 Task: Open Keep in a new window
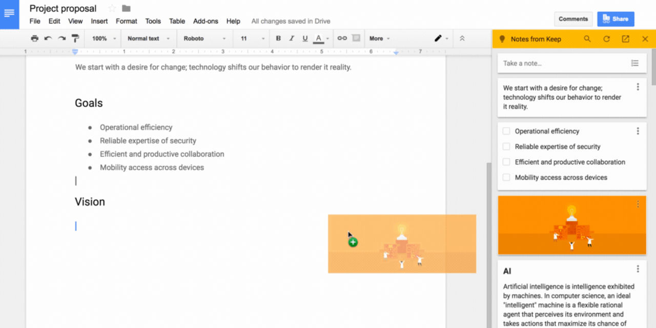pyautogui.click(x=625, y=38)
